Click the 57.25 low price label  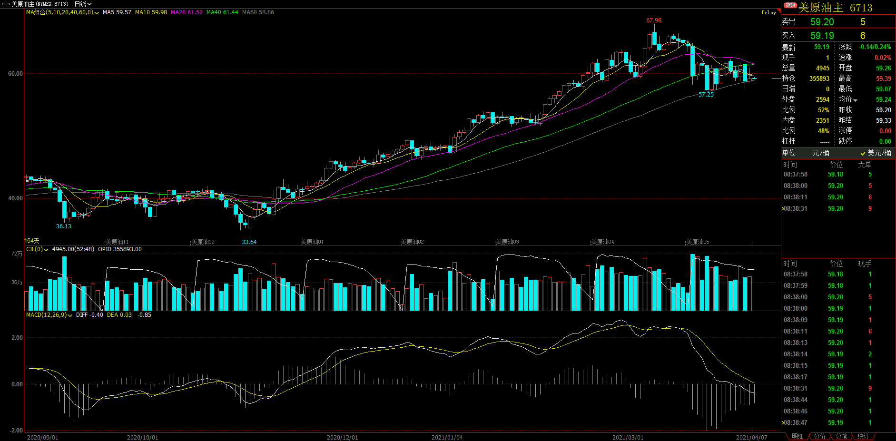click(706, 95)
